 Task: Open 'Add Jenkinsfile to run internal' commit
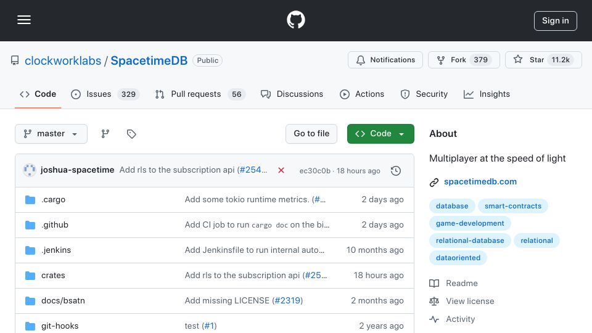coord(255,250)
